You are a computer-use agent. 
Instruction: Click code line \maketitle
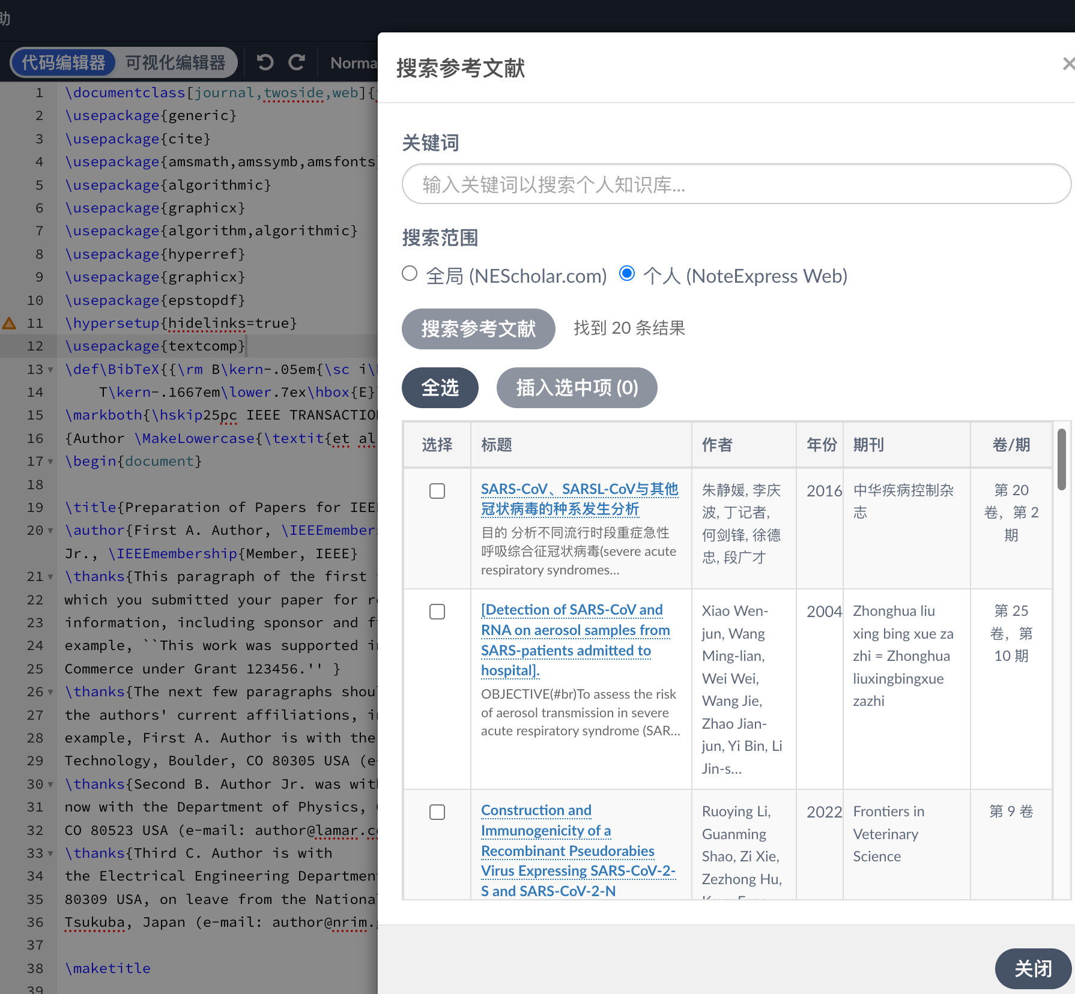(x=107, y=969)
